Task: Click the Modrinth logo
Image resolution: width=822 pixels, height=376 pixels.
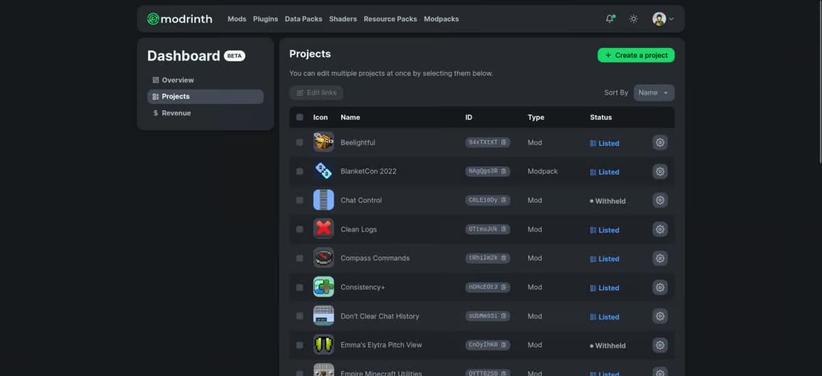Action: coord(179,18)
